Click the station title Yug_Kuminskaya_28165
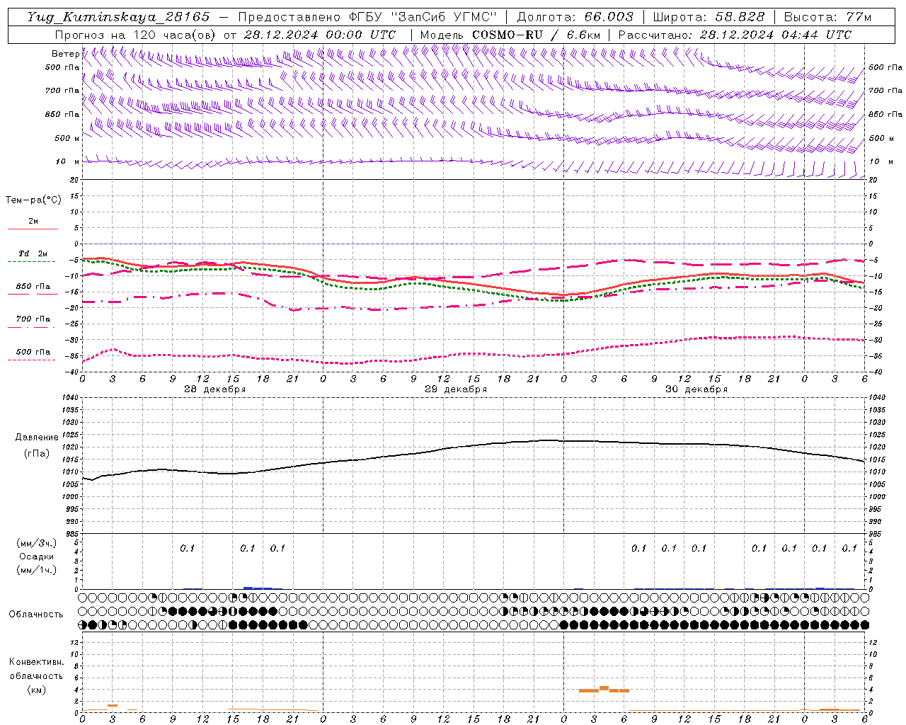The image size is (906, 725). (x=118, y=17)
